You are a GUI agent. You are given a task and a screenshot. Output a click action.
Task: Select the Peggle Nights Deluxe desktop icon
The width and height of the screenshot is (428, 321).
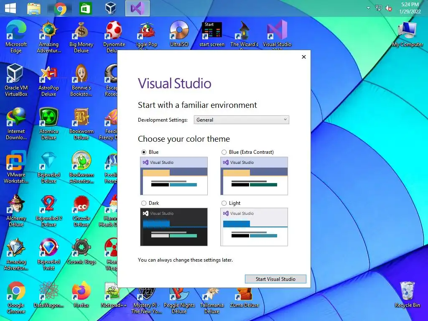[x=179, y=300]
